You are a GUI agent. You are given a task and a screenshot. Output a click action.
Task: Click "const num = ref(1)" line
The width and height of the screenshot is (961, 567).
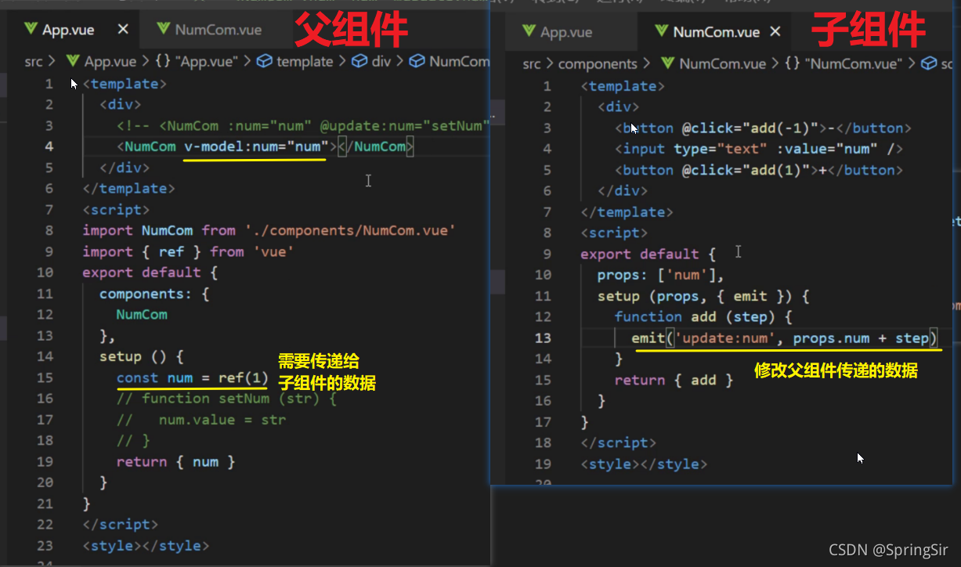[192, 378]
